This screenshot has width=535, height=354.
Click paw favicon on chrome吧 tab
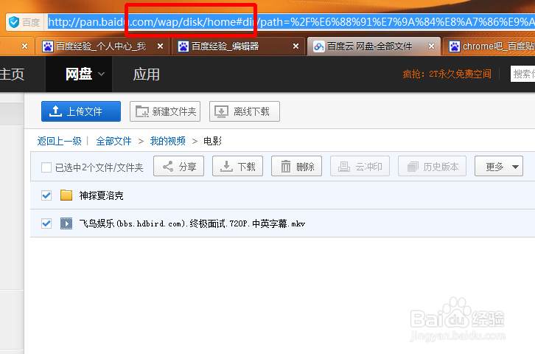[x=455, y=46]
